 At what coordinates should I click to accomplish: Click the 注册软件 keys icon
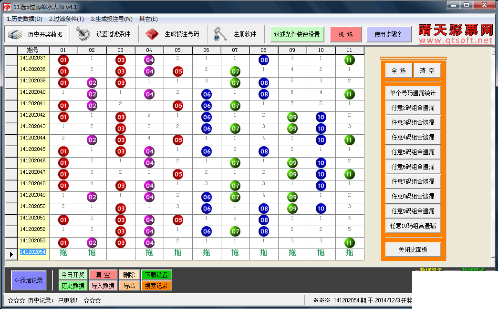[220, 34]
